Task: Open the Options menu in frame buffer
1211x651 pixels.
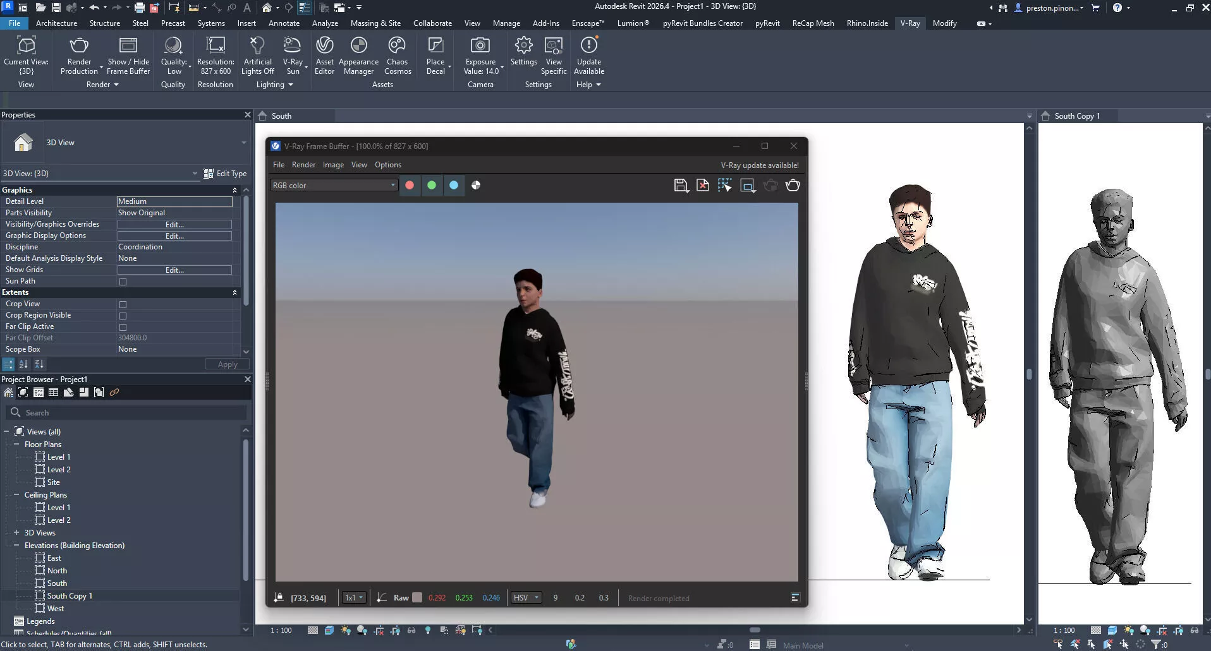Action: 387,165
